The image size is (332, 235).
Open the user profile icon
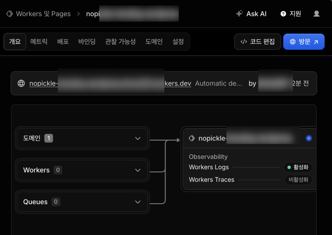tap(316, 14)
